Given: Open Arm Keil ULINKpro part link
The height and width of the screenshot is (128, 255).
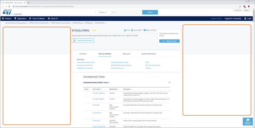Looking at the screenshot, I should (x=98, y=99).
